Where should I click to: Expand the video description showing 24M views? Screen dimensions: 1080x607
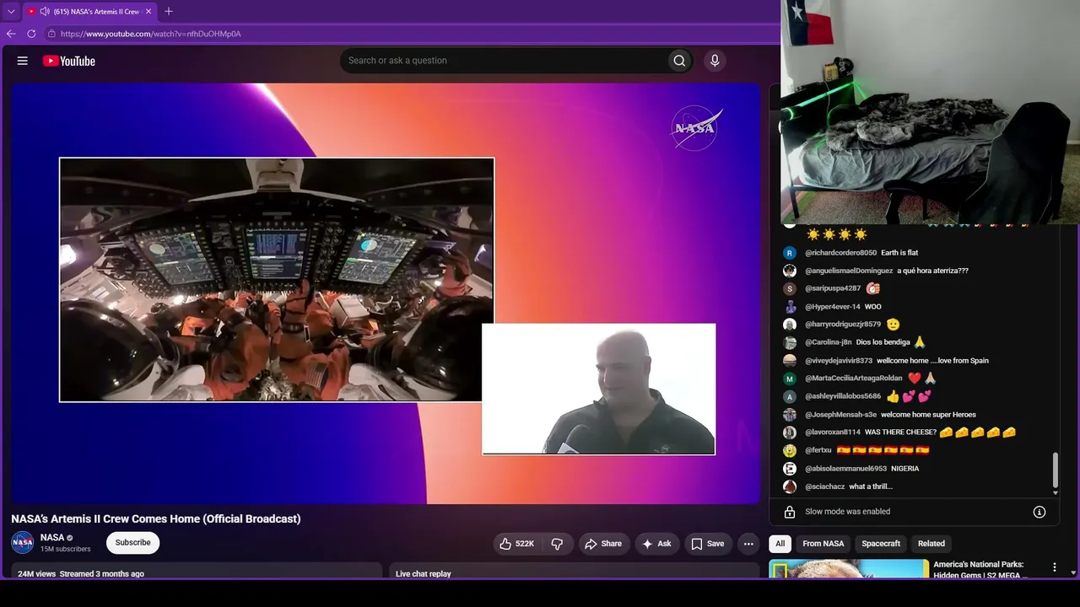pos(197,572)
